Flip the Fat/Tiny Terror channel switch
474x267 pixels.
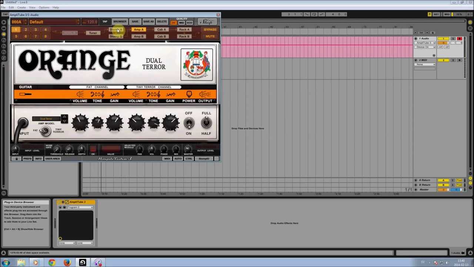(x=45, y=131)
